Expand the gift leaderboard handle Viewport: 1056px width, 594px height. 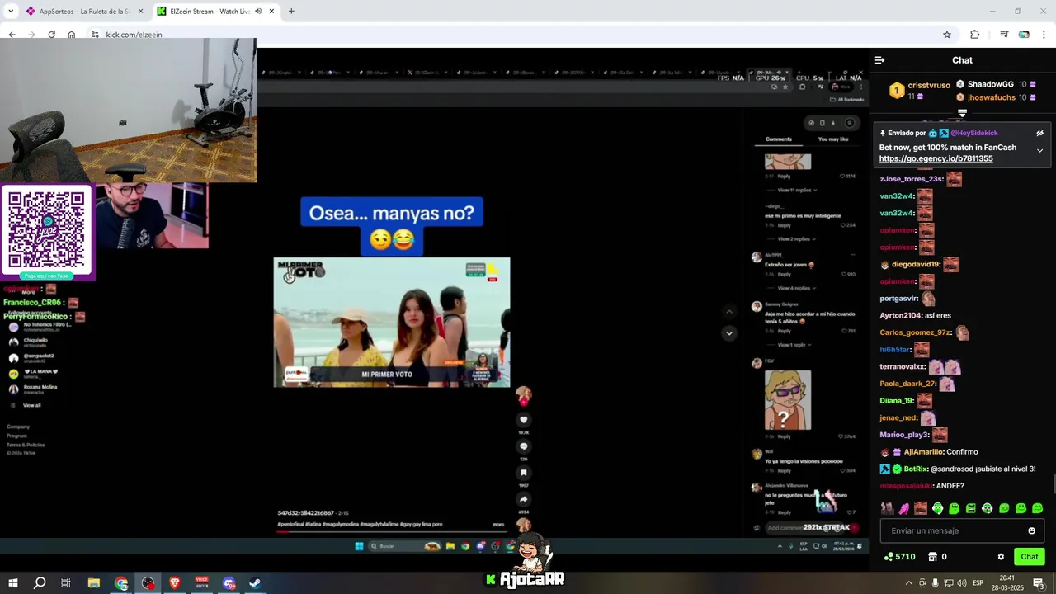962,112
